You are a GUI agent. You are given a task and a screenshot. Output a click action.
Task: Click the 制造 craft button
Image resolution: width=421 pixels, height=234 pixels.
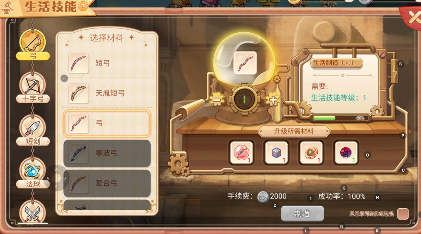tap(302, 214)
